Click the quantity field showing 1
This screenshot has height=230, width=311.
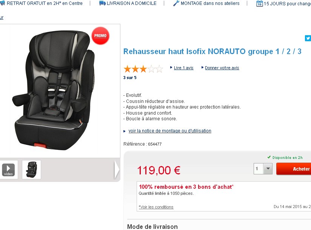pyautogui.click(x=259, y=169)
